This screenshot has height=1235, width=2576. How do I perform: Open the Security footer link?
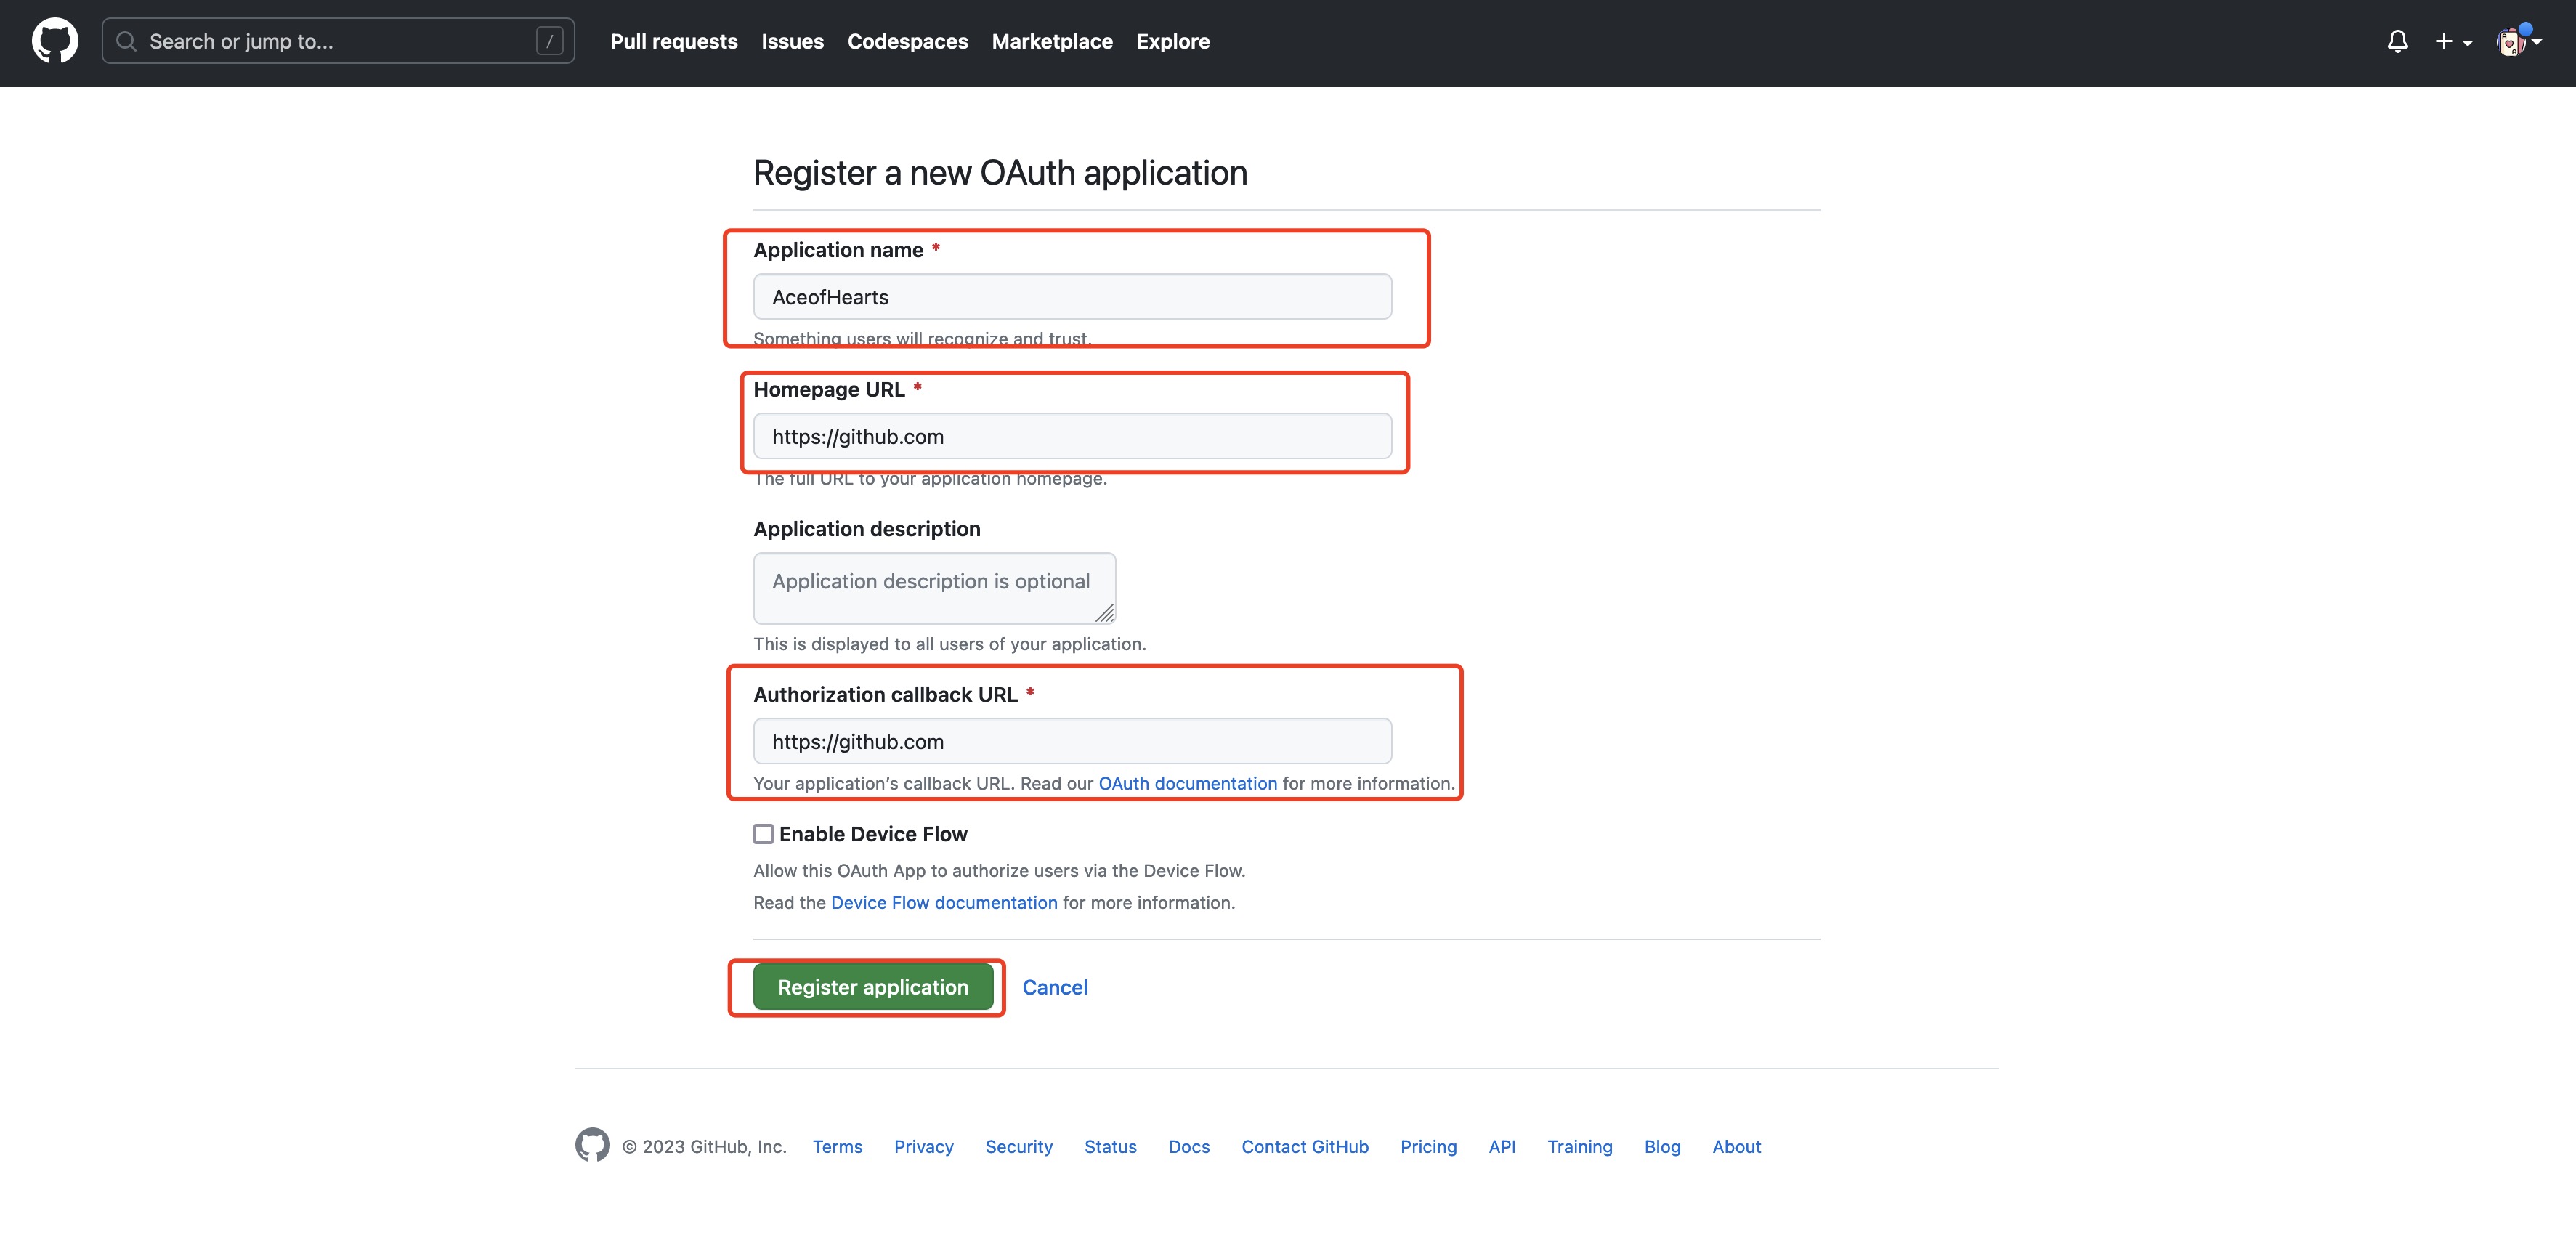pos(1018,1146)
